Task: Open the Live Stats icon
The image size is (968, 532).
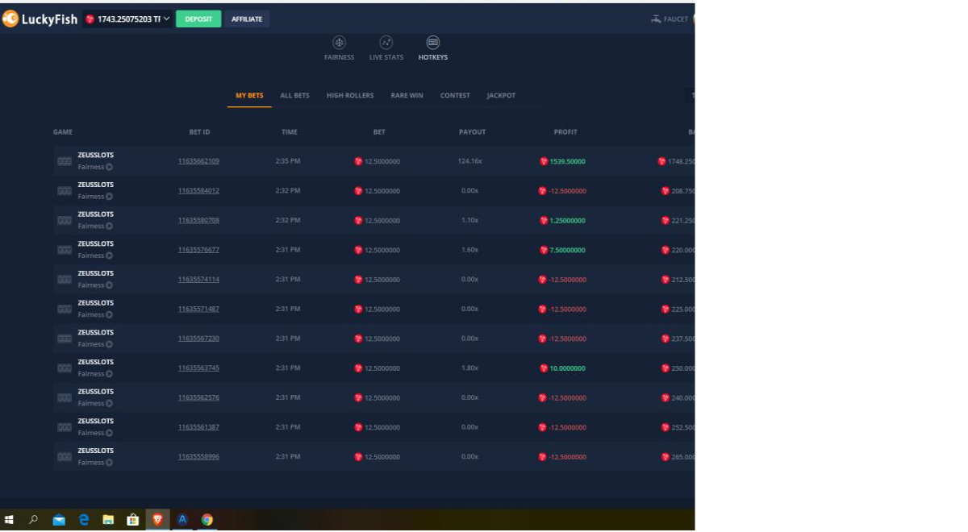Action: [386, 43]
